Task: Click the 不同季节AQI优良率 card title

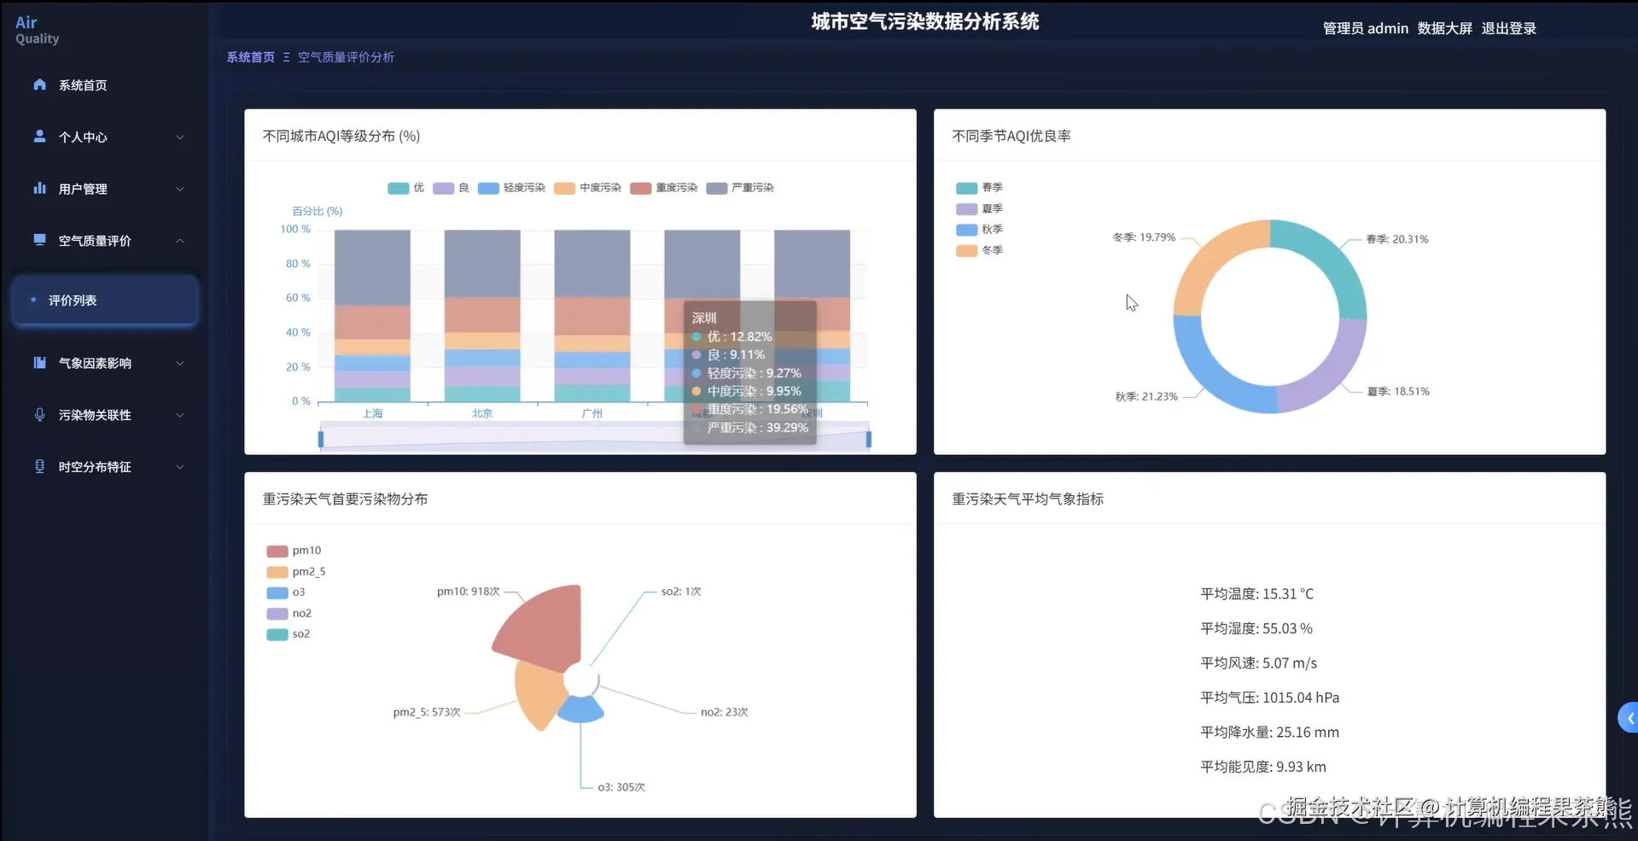Action: [x=1011, y=136]
